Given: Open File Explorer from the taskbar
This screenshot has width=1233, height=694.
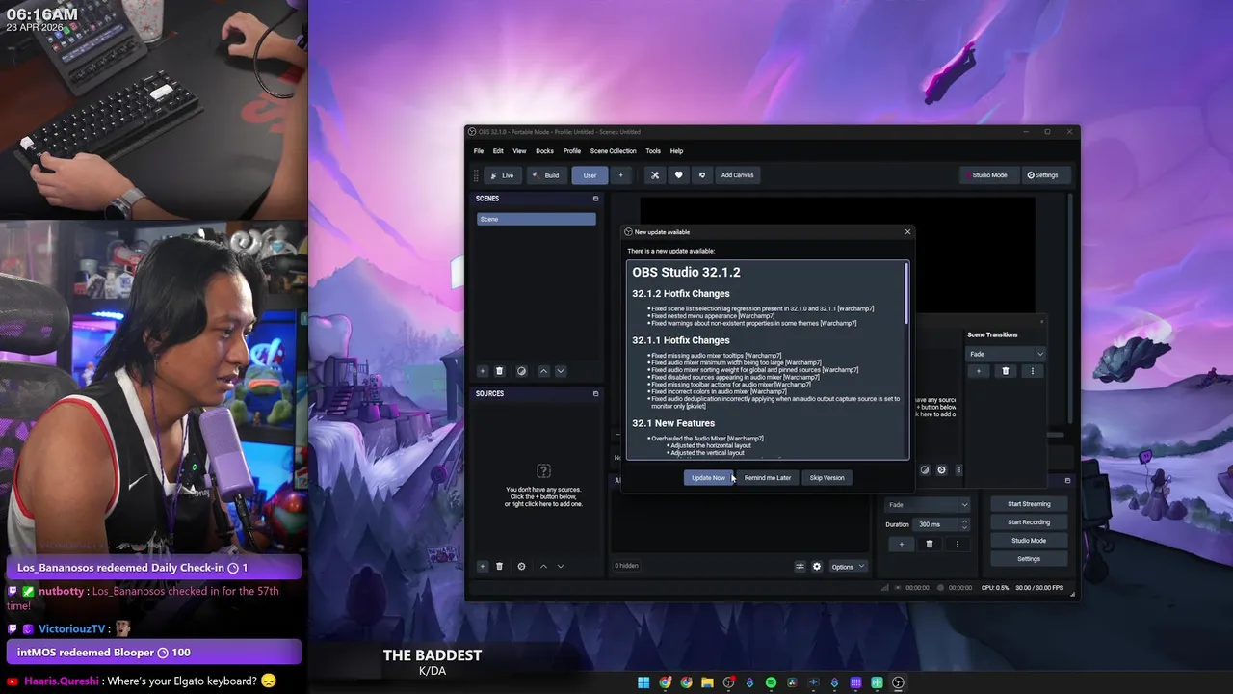Looking at the screenshot, I should click(x=707, y=682).
